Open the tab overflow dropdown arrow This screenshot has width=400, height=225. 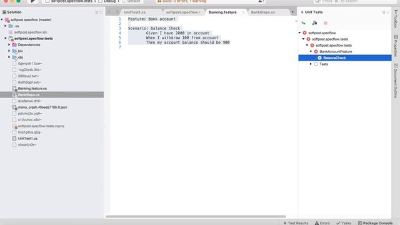pos(292,12)
